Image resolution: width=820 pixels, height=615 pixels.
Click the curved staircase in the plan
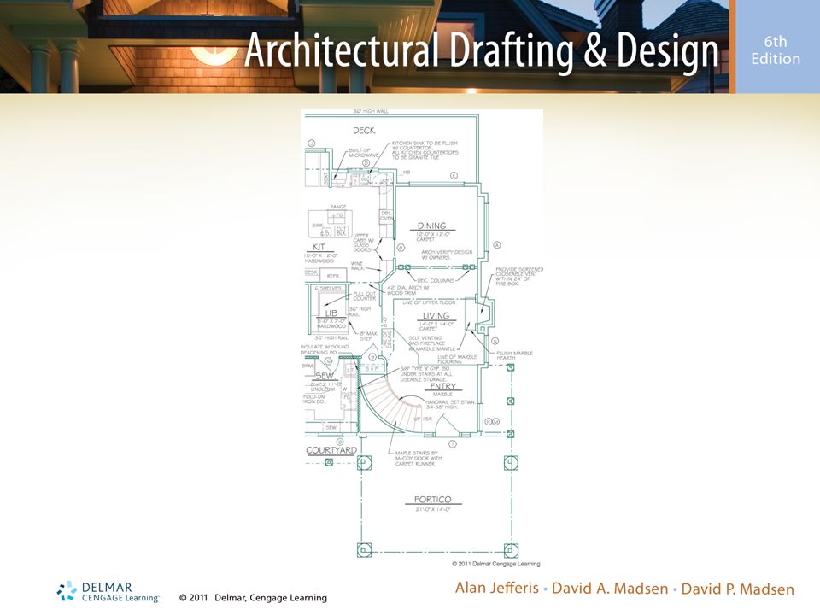pos(392,402)
